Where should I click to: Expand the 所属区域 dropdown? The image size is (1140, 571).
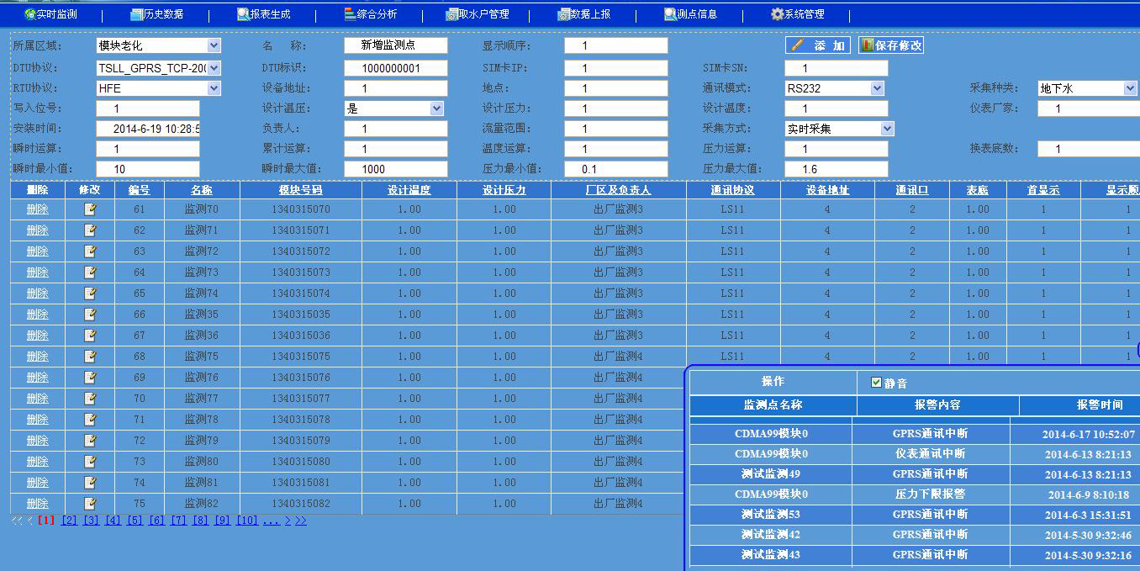pyautogui.click(x=214, y=45)
